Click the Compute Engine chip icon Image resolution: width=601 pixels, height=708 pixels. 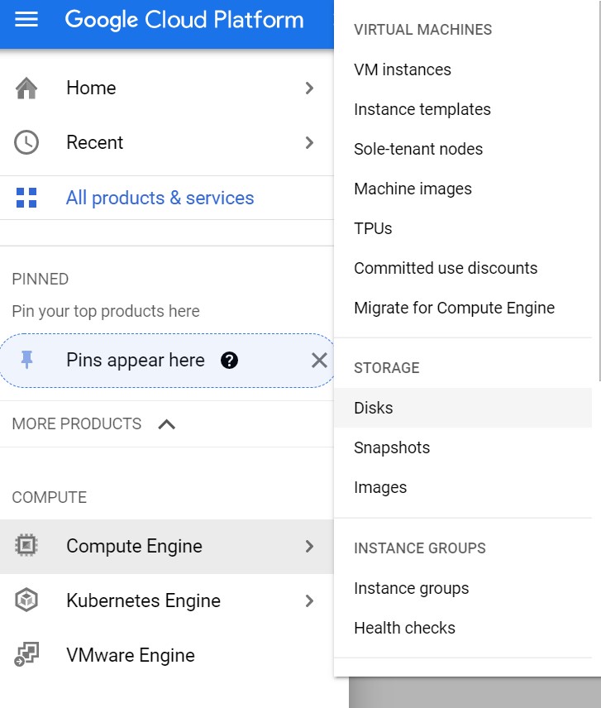click(x=26, y=545)
